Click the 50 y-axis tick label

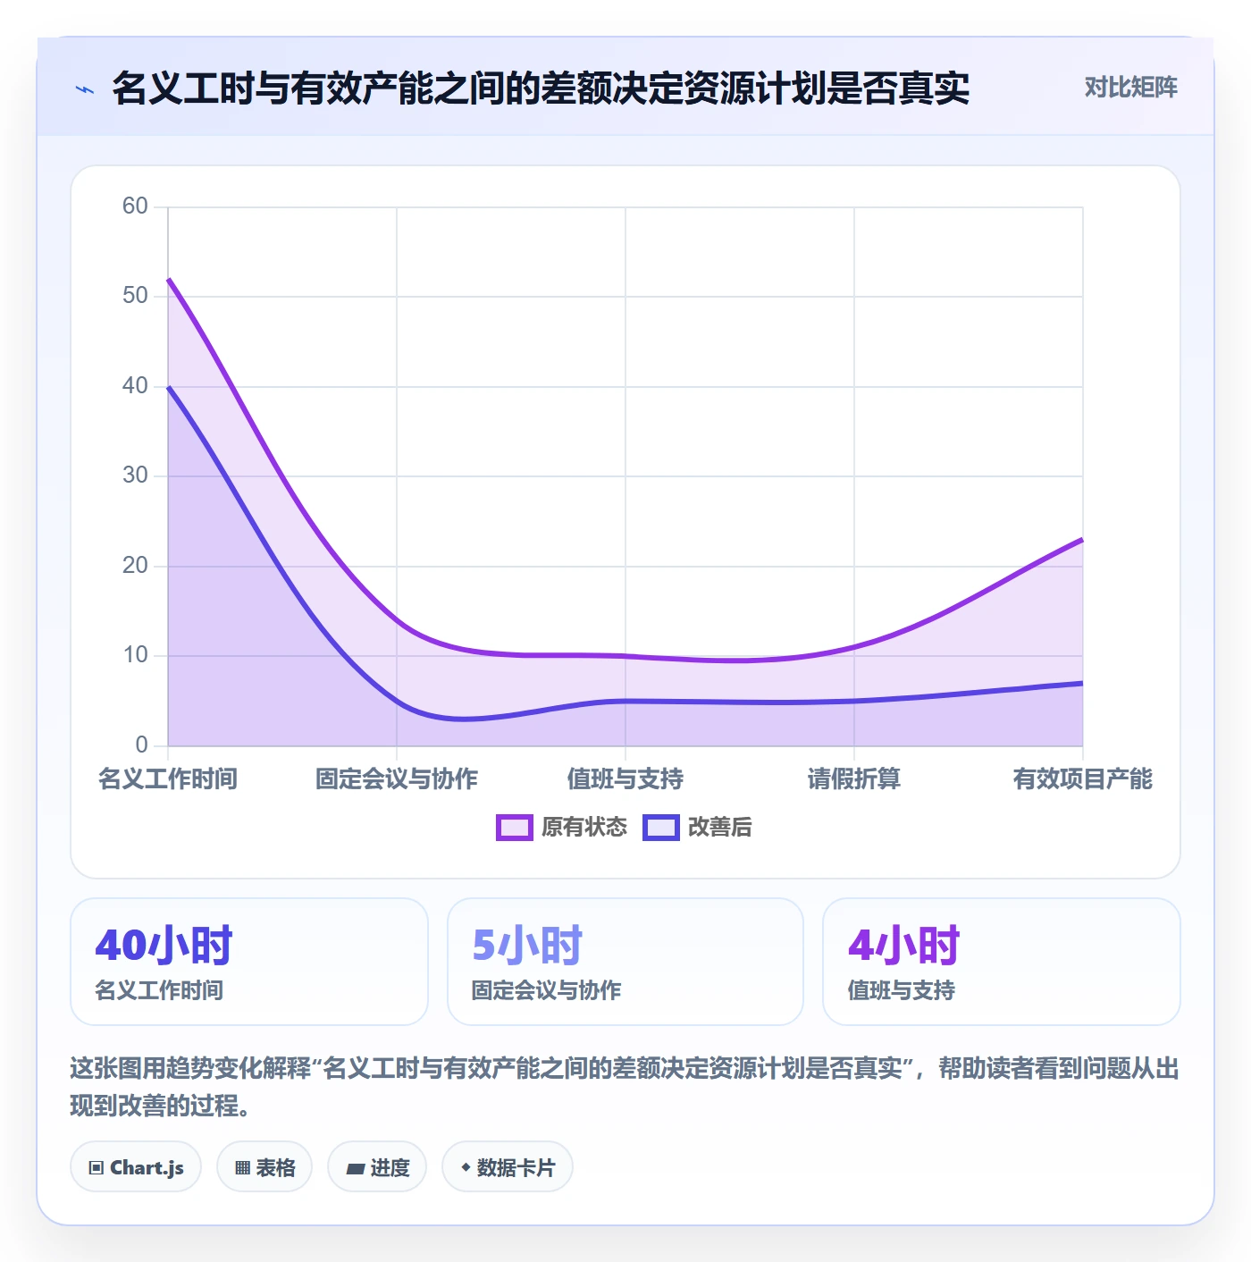click(135, 296)
